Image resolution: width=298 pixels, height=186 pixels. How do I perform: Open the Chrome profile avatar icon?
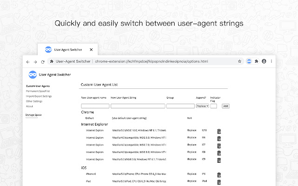264,61
